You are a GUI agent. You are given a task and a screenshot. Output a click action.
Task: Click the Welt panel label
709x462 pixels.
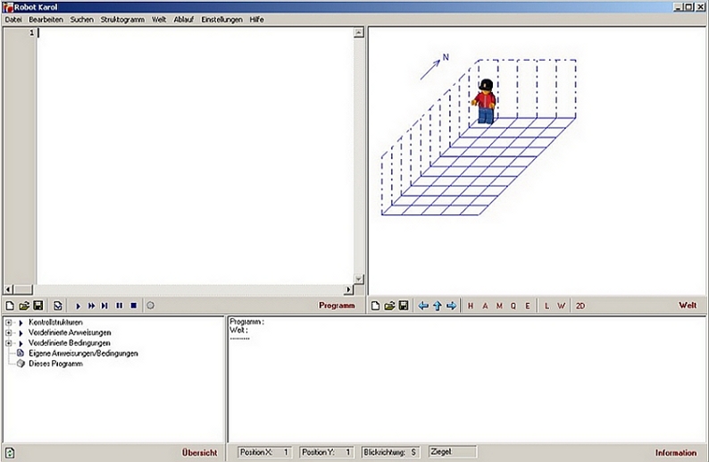(688, 306)
